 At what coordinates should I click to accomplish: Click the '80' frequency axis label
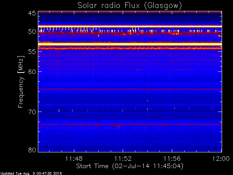pyautogui.click(x=32, y=150)
